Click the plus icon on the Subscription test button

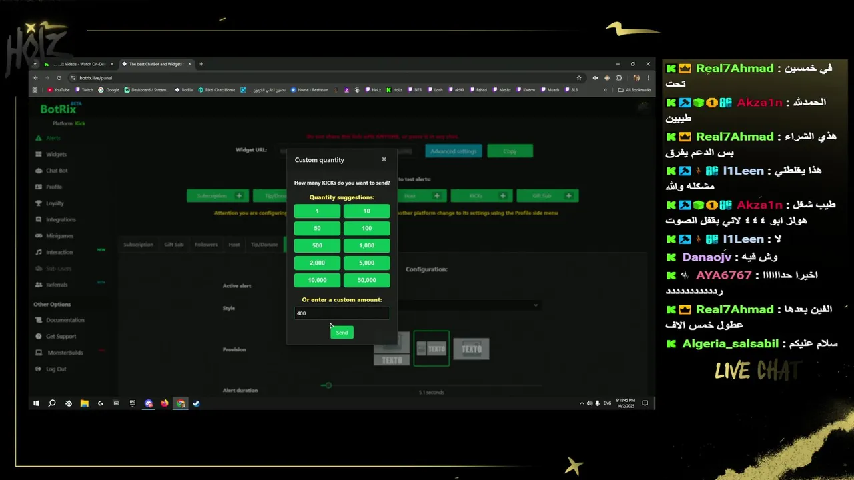(239, 196)
